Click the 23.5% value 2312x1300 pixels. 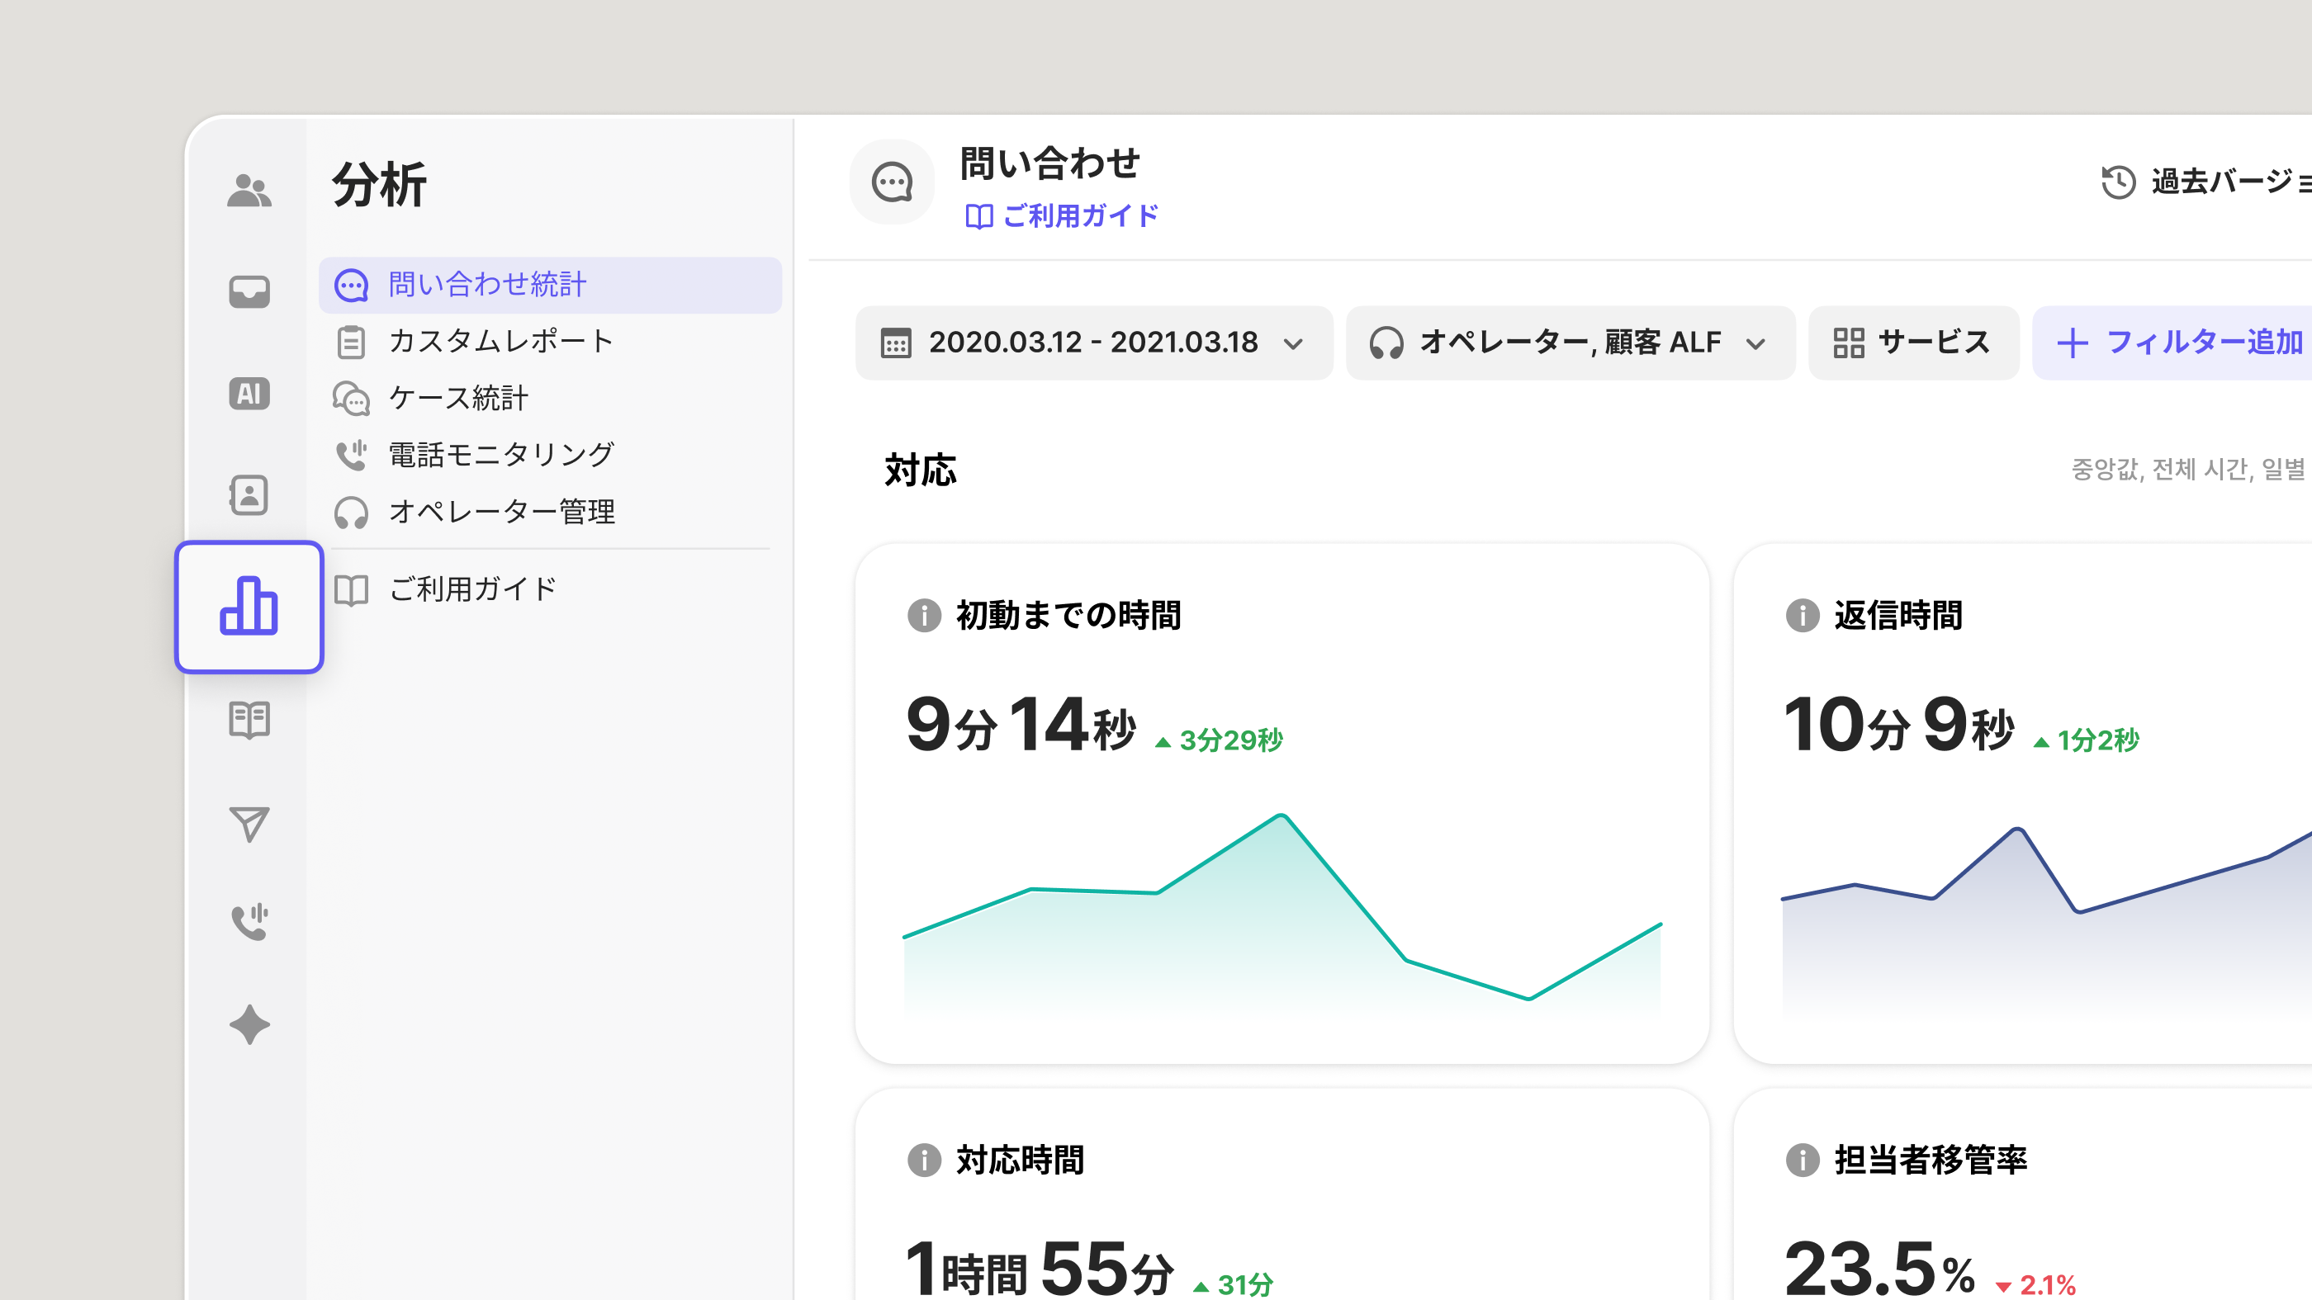(x=1879, y=1269)
